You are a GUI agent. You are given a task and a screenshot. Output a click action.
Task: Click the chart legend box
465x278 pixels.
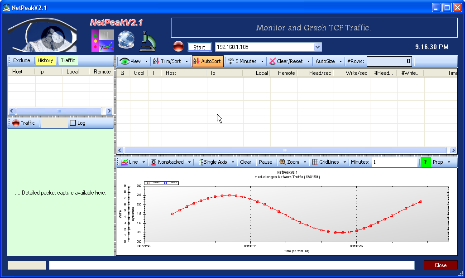tap(161, 183)
